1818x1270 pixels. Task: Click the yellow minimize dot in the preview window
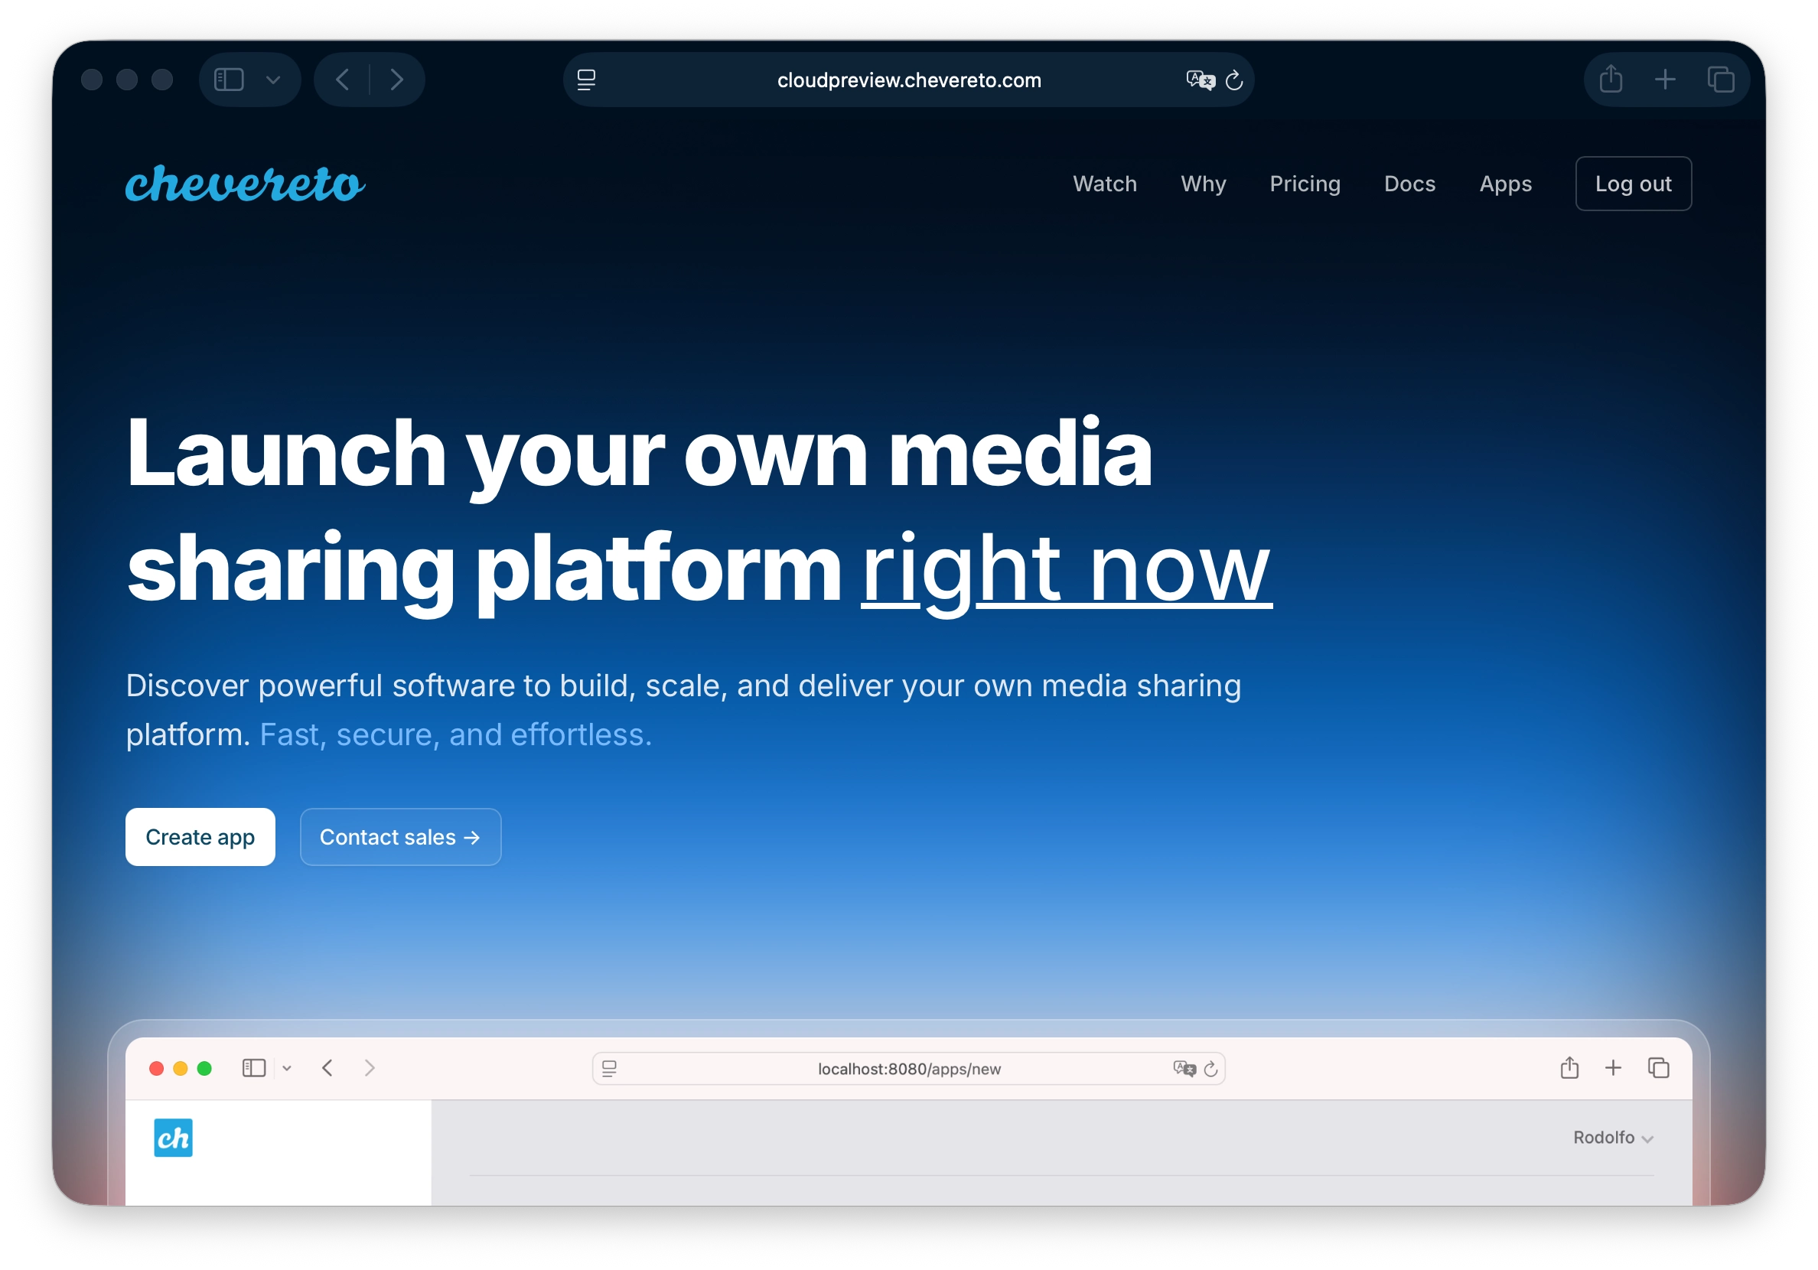181,1068
